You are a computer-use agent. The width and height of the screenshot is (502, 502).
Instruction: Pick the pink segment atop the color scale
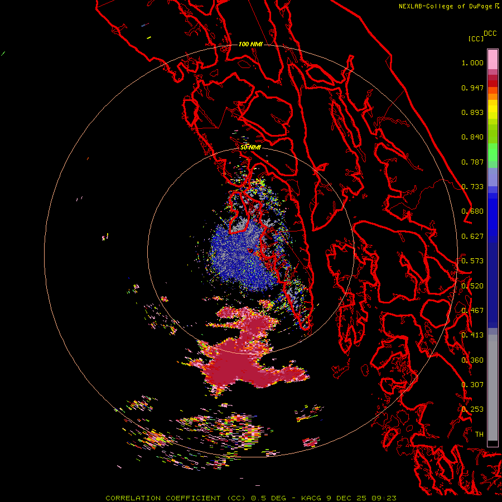[x=493, y=59]
